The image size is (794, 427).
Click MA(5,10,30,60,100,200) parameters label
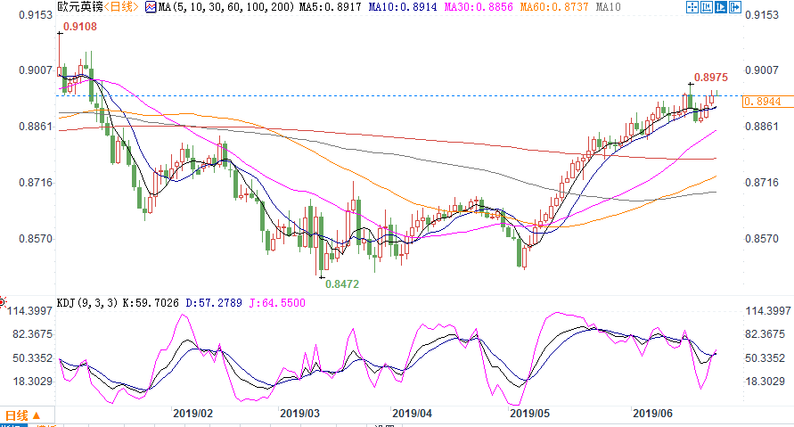pyautogui.click(x=226, y=7)
